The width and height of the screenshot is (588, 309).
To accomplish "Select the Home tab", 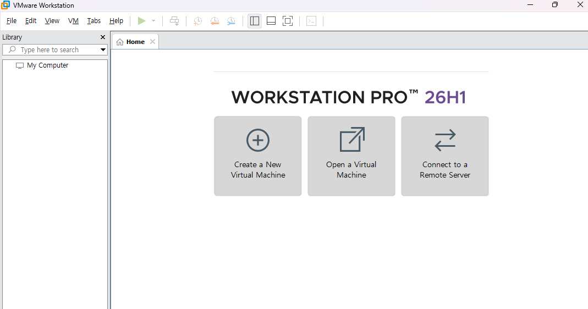I will tap(135, 42).
